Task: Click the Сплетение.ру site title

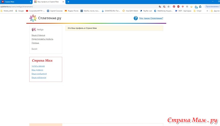Action: coord(50,18)
